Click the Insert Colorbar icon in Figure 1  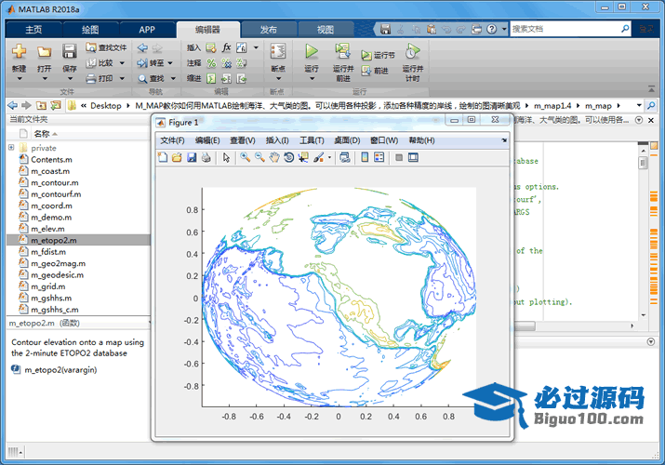point(365,157)
